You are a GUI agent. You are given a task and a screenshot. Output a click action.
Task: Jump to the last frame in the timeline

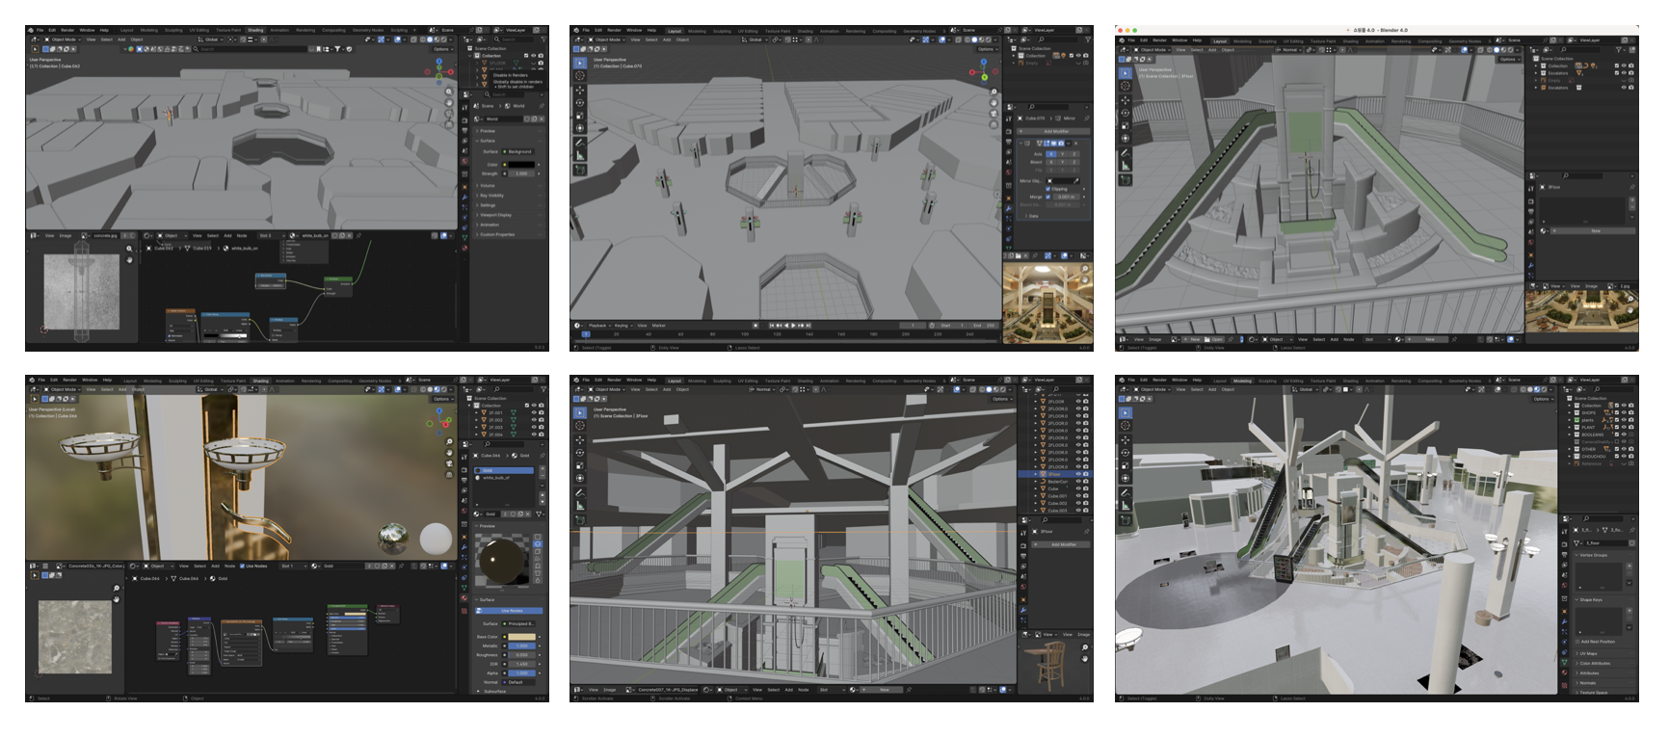(x=809, y=326)
